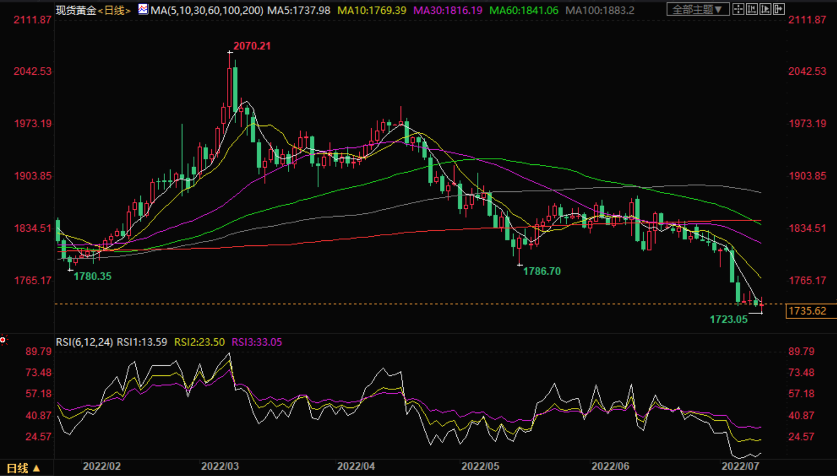Click the jump-to-start range icon
Image resolution: width=837 pixels, height=476 pixels.
[x=751, y=9]
